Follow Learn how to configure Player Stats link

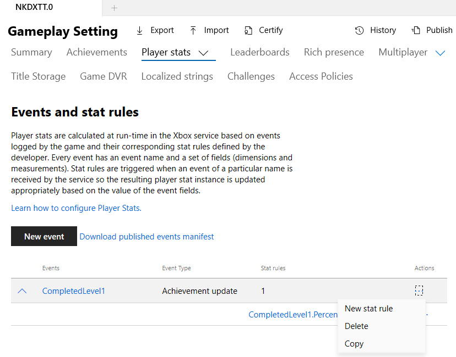click(76, 208)
